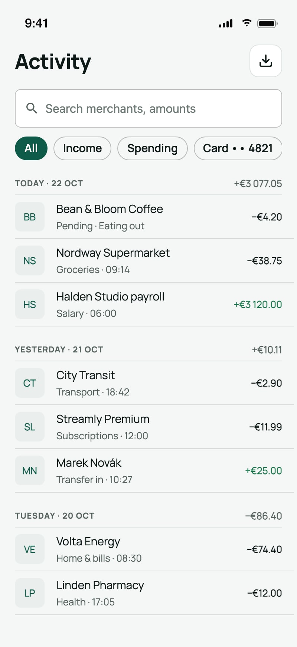The image size is (297, 647).
Task: Select the Today · 22 Oct header total
Action: tap(258, 184)
